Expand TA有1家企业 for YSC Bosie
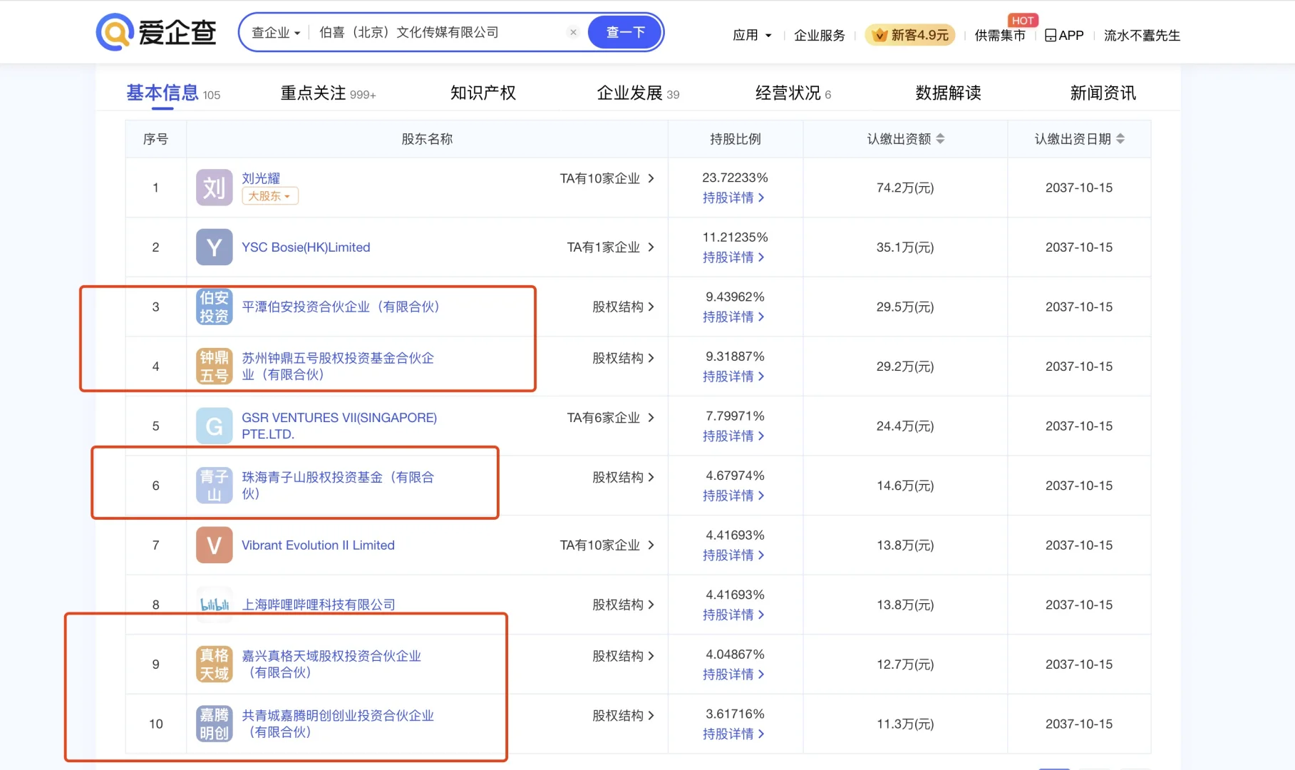Viewport: 1295px width, 770px height. [x=610, y=247]
